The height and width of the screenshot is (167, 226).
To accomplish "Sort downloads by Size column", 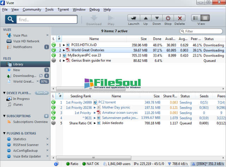I will pyautogui.click(x=137, y=39).
